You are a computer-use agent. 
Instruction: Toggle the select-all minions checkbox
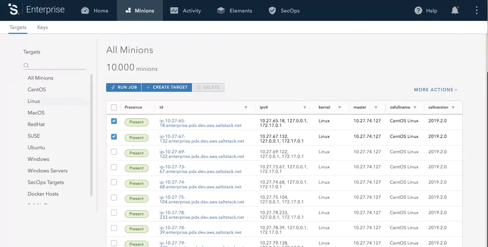coord(114,107)
